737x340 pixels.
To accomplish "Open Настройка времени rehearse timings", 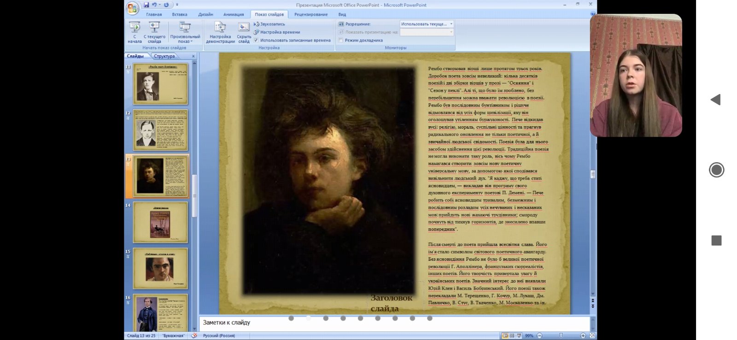I will click(x=277, y=32).
